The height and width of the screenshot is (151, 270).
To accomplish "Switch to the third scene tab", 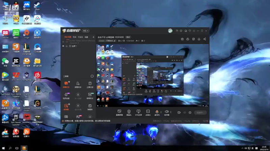I will coord(80,37).
